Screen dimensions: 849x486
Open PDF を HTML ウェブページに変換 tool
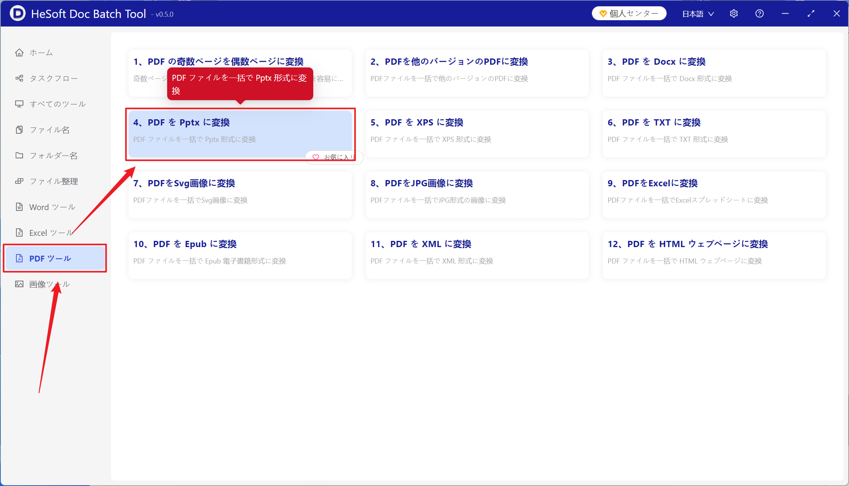pyautogui.click(x=714, y=256)
